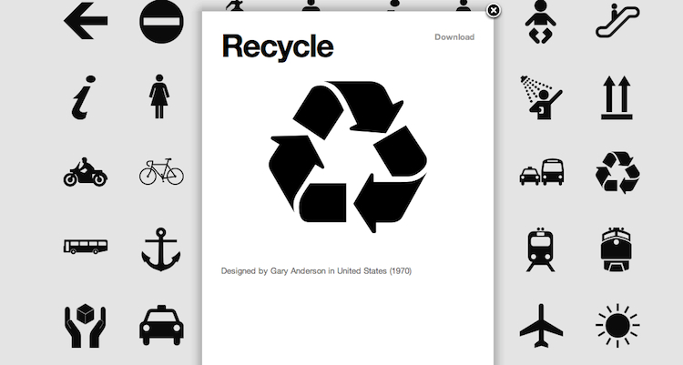The width and height of the screenshot is (683, 365).
Task: Click the Download link in the Recycle popup
Action: [454, 37]
